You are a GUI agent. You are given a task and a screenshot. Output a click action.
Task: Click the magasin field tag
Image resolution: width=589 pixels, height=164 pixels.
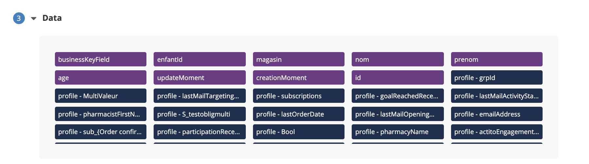298,60
